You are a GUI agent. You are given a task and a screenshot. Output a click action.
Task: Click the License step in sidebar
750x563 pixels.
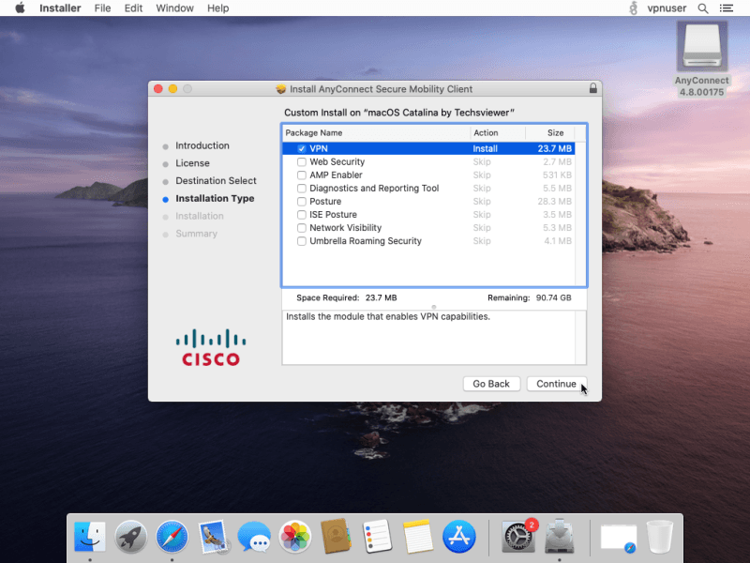192,163
